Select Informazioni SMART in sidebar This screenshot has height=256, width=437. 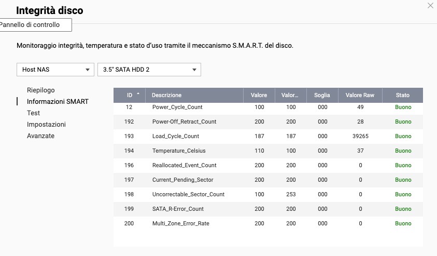[x=58, y=101]
